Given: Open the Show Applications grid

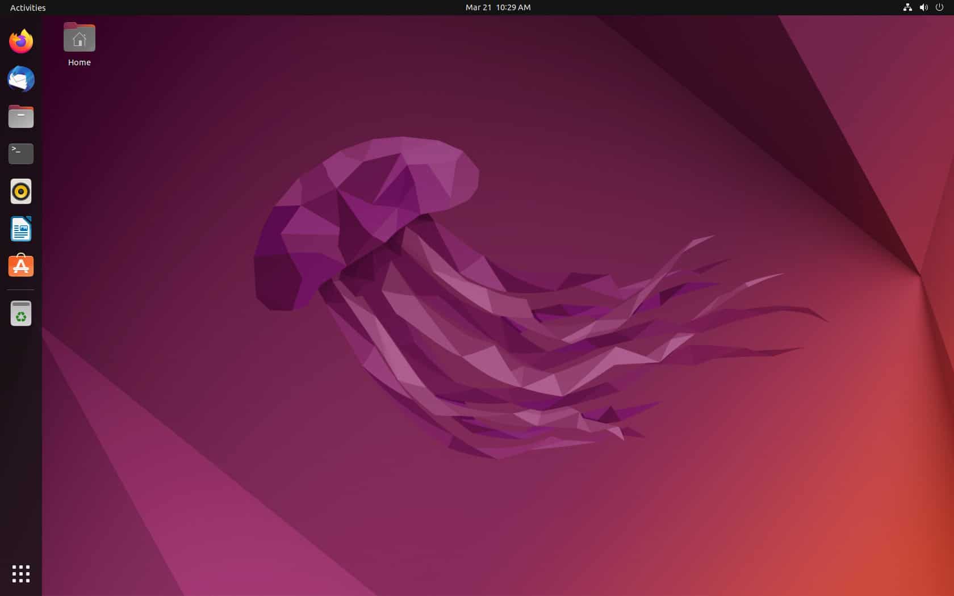Looking at the screenshot, I should point(20,574).
